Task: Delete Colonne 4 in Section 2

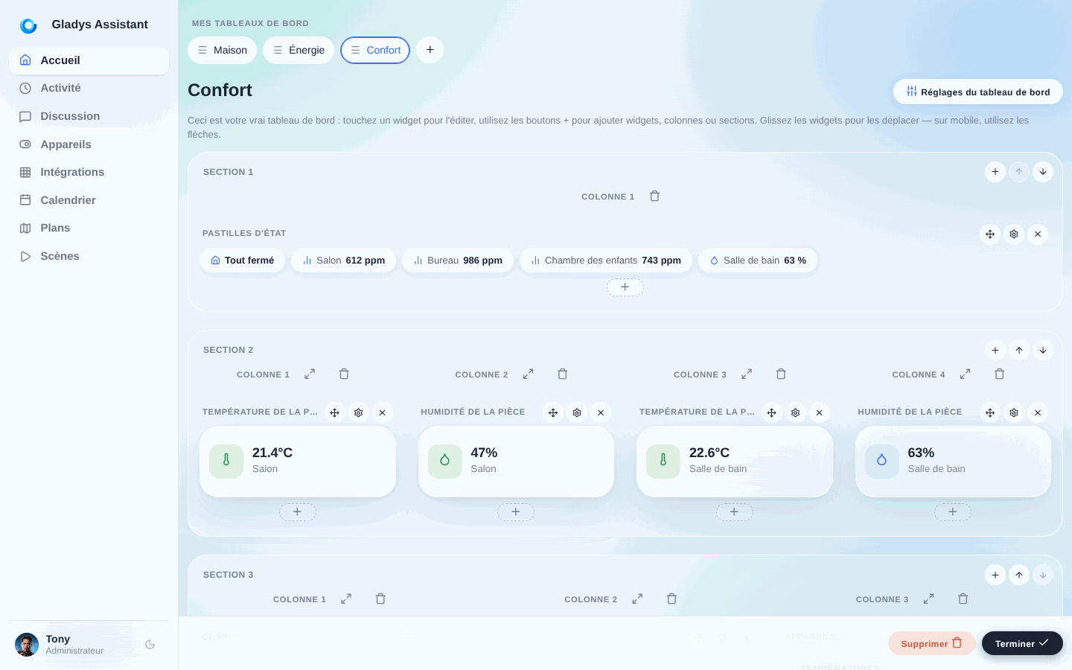Action: [x=1000, y=374]
